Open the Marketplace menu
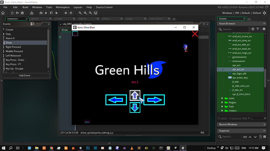Image resolution: width=270 pixels, height=151 pixels. (x=63, y=7)
